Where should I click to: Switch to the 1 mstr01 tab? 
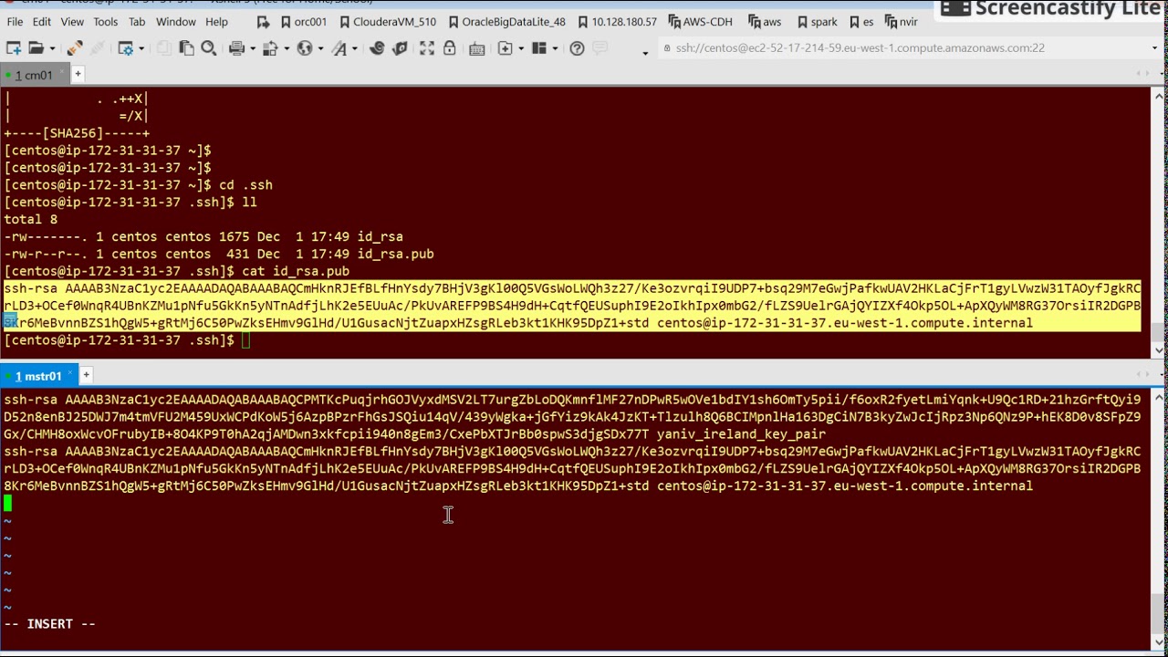click(37, 376)
